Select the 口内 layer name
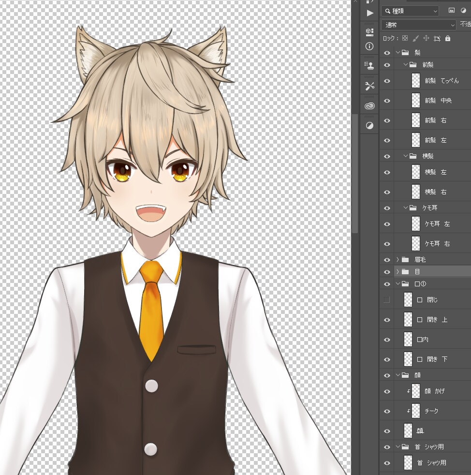 (x=423, y=340)
